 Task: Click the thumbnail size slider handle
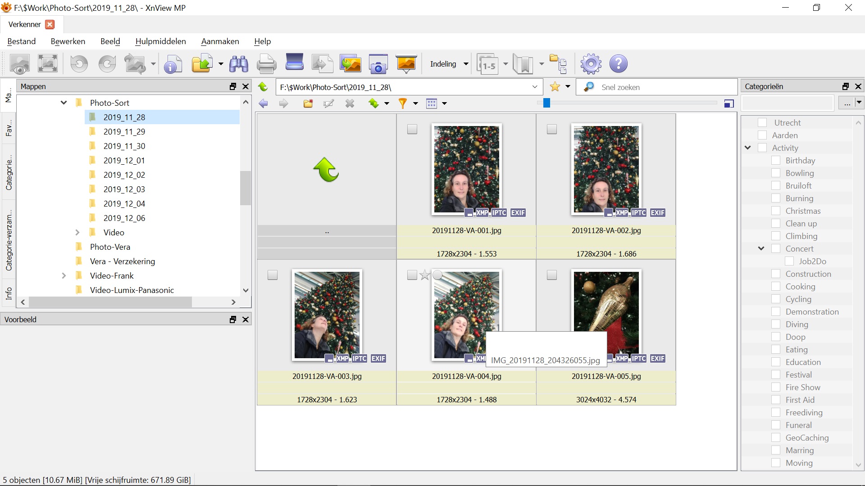[546, 103]
